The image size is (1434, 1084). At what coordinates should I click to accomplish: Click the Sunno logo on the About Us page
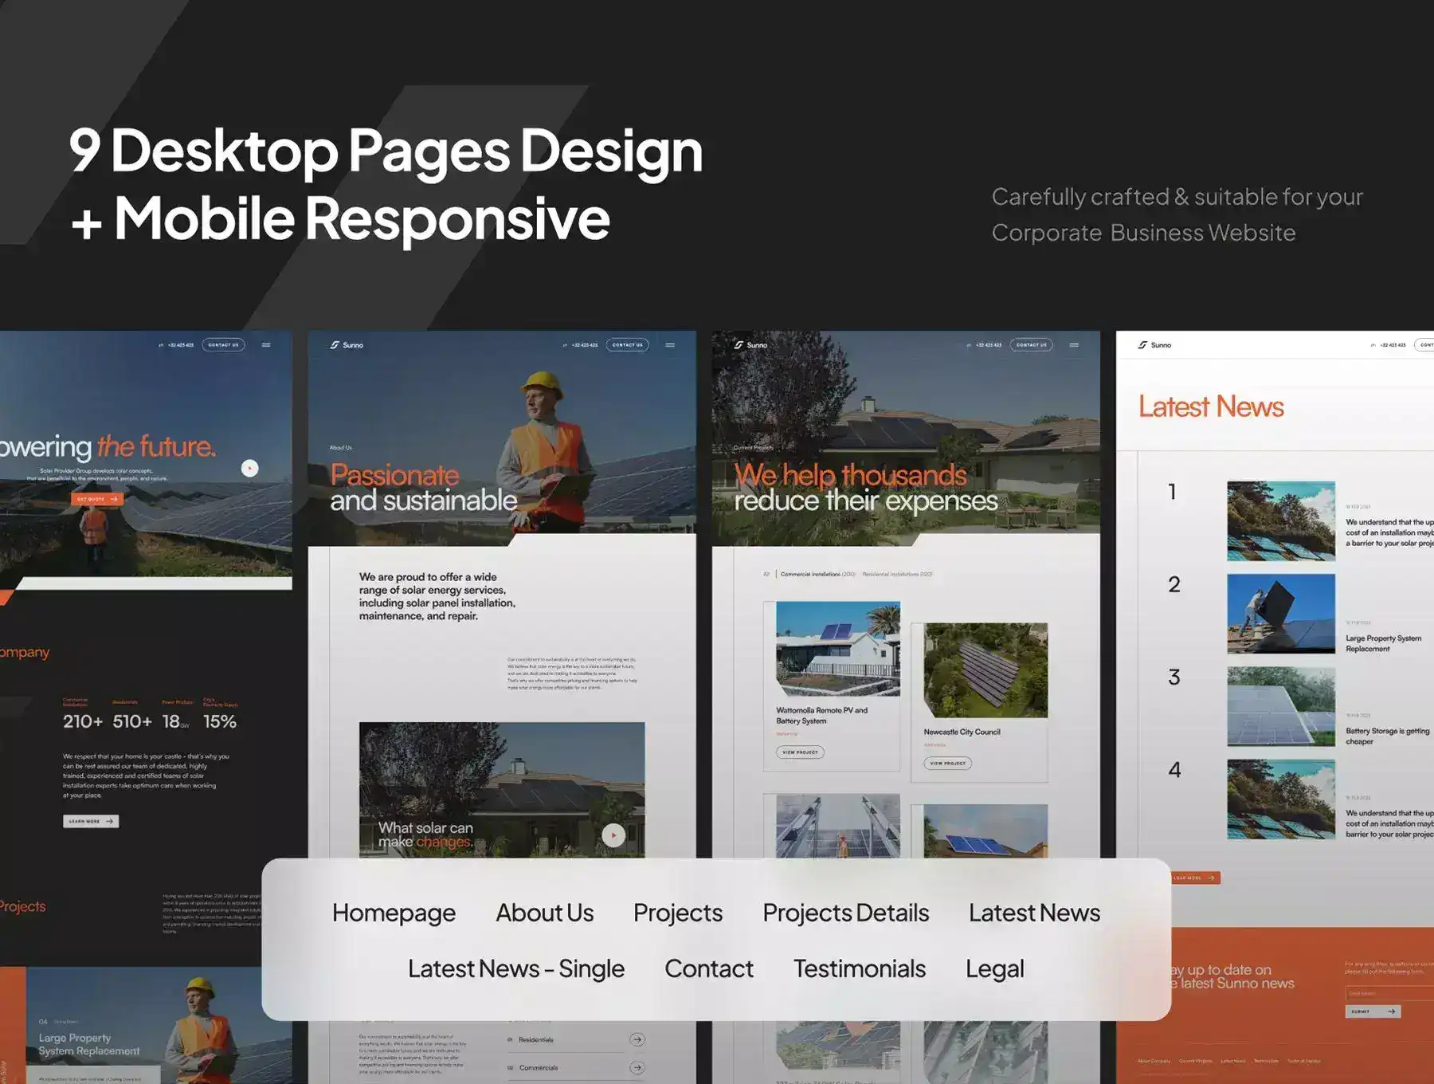point(347,345)
